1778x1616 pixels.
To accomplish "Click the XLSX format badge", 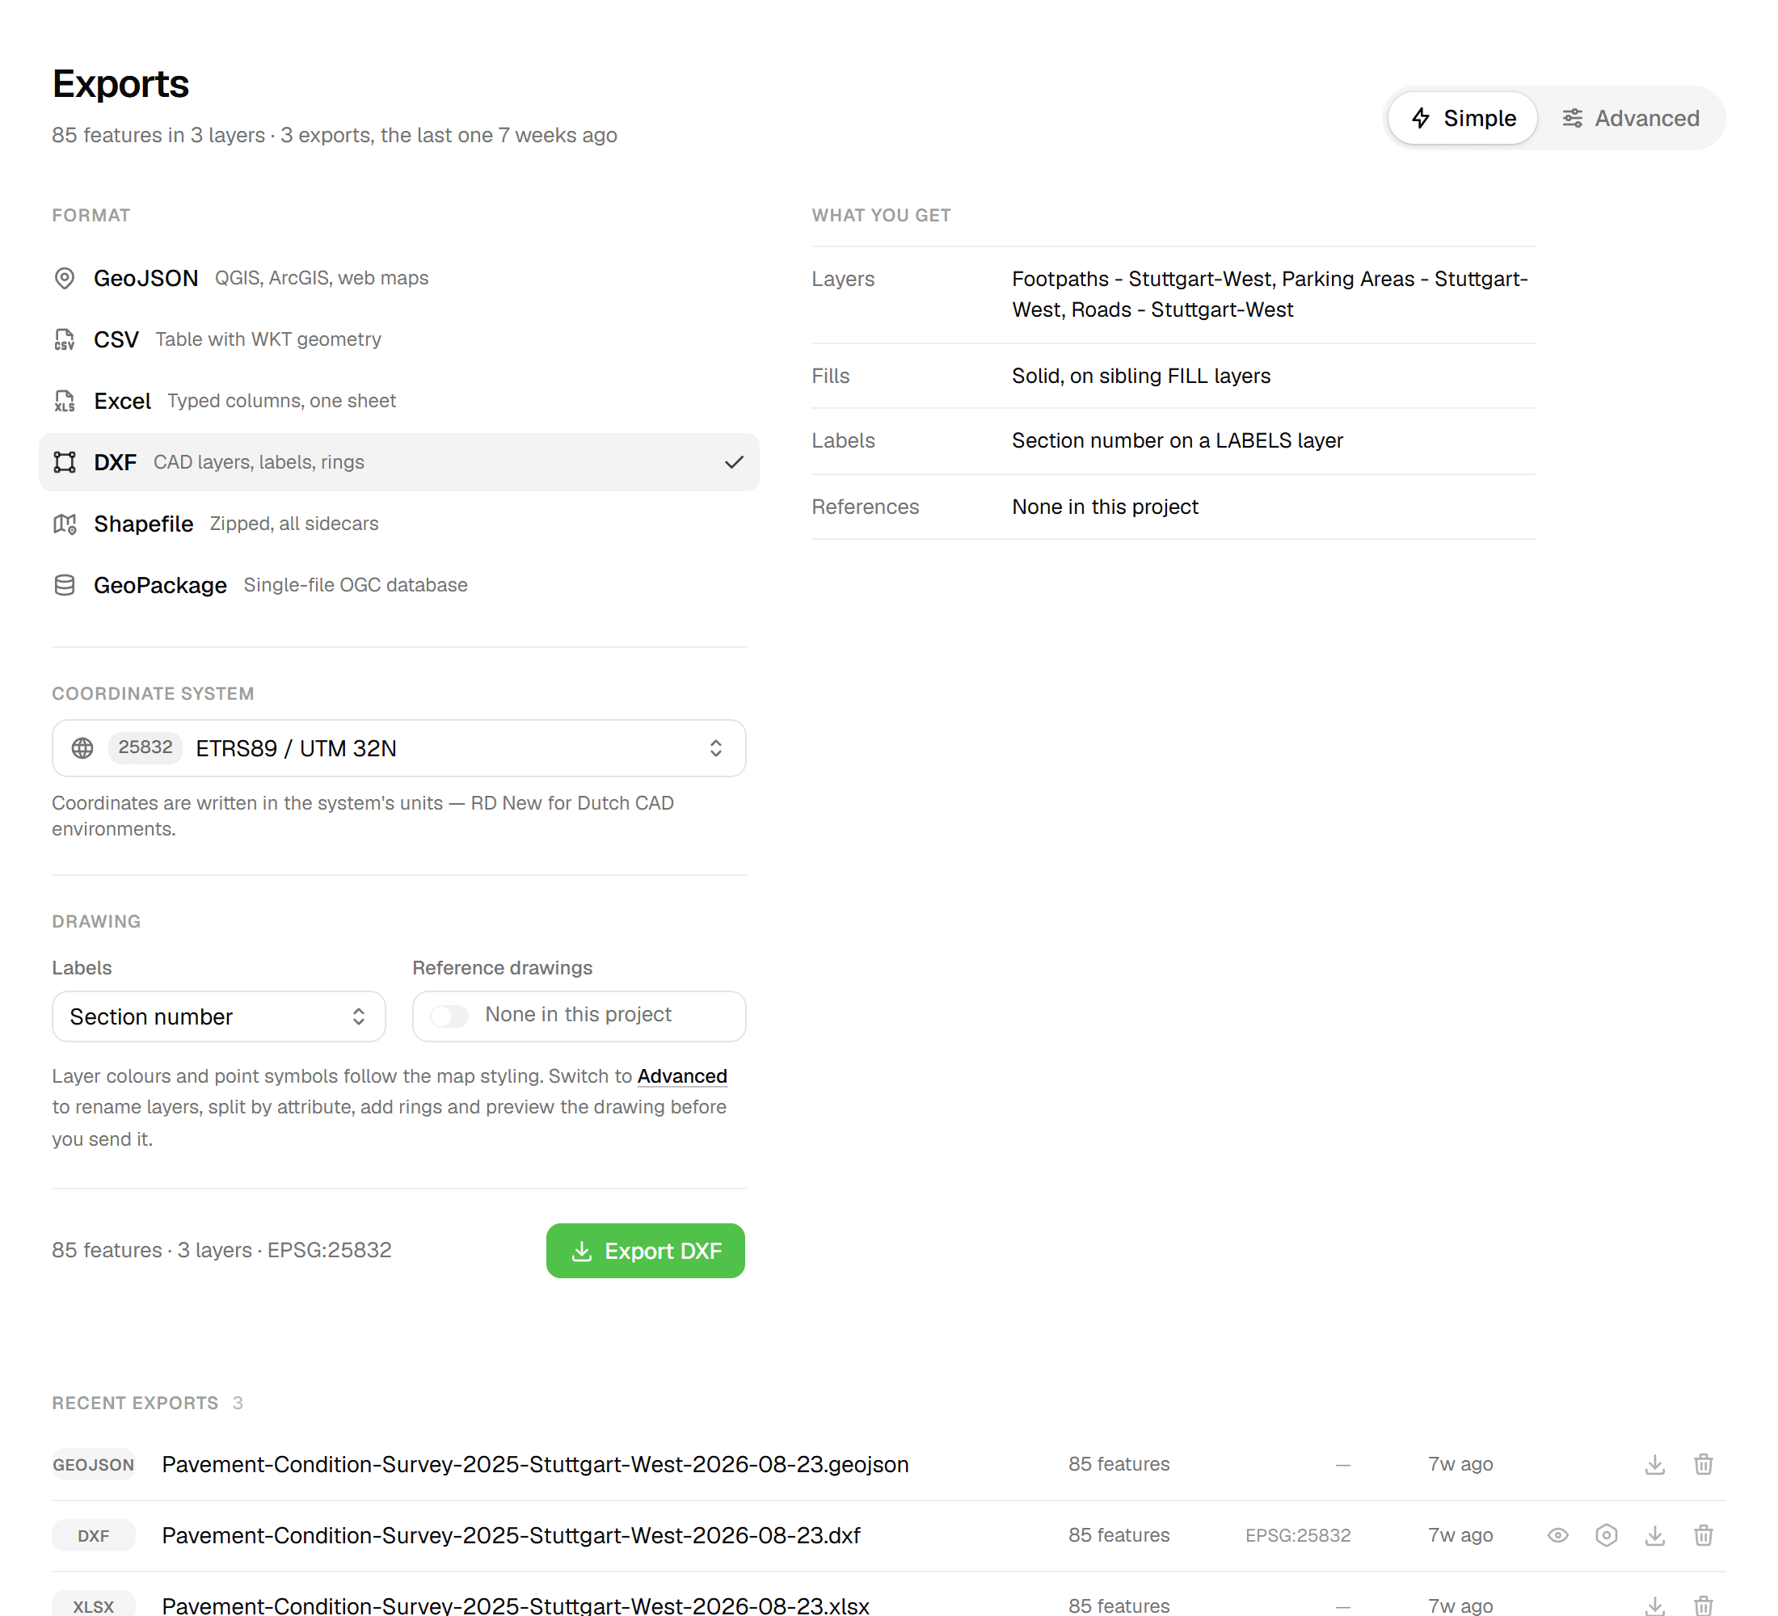I will [x=94, y=1606].
